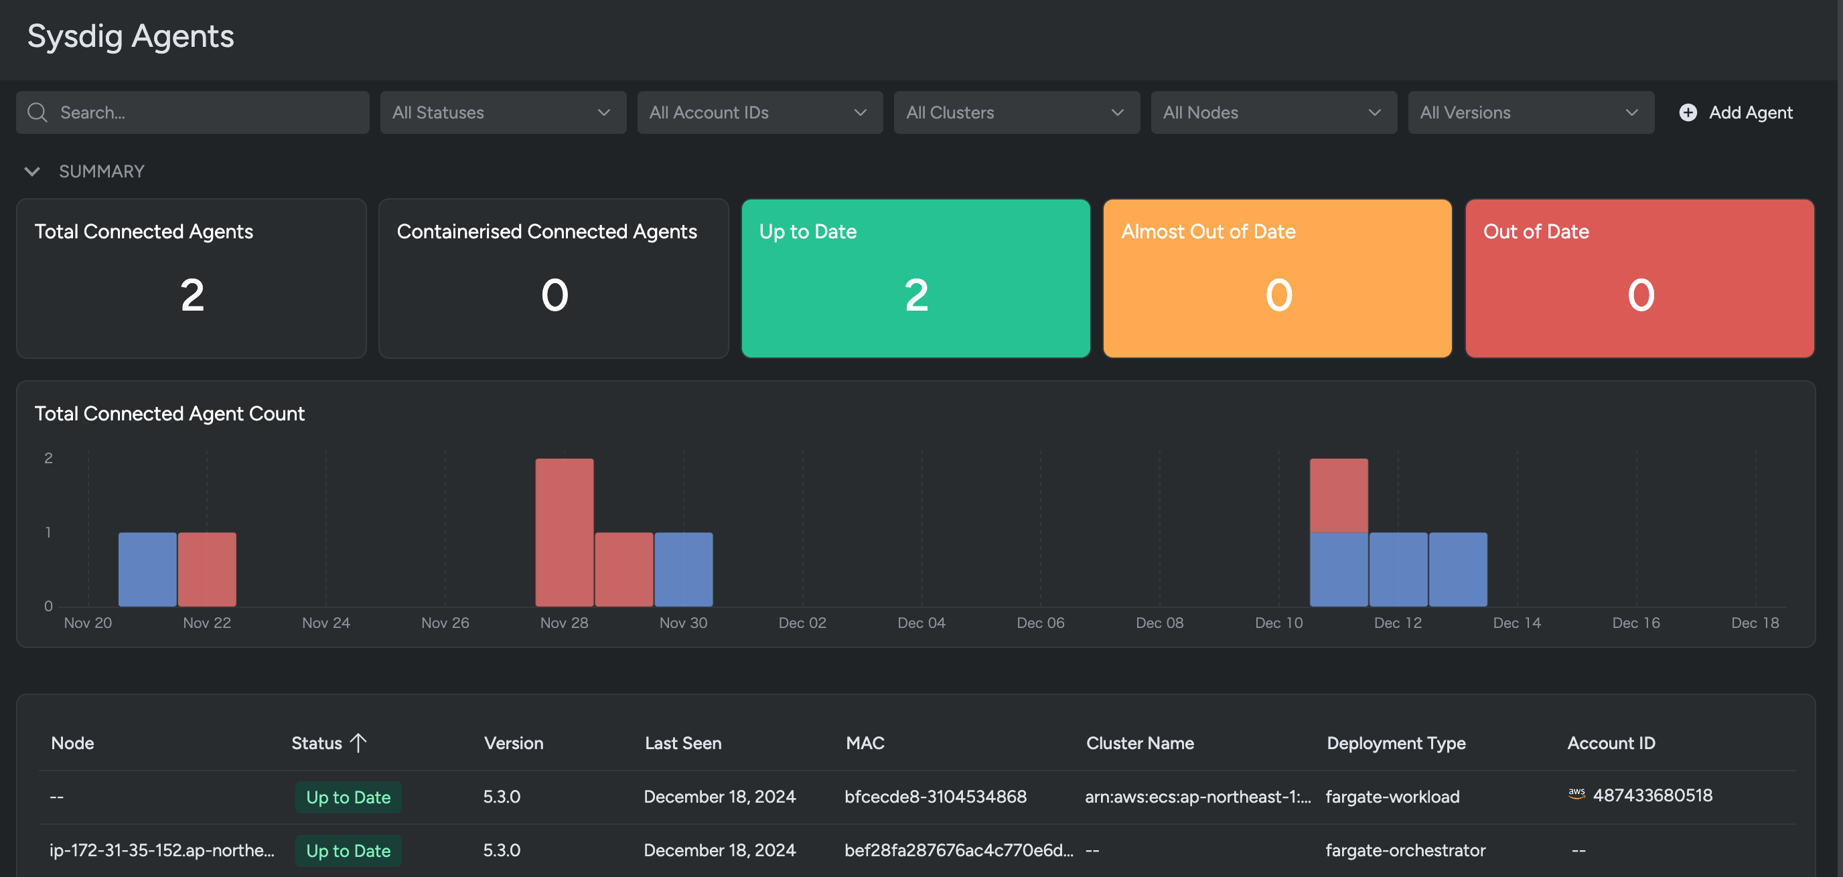Open the All Account IDs dropdown
The image size is (1843, 877).
pos(759,112)
